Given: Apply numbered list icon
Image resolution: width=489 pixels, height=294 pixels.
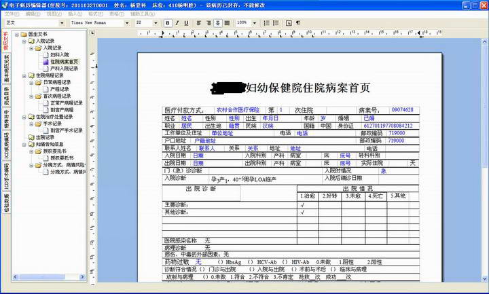Looking at the screenshot, I should (x=267, y=23).
